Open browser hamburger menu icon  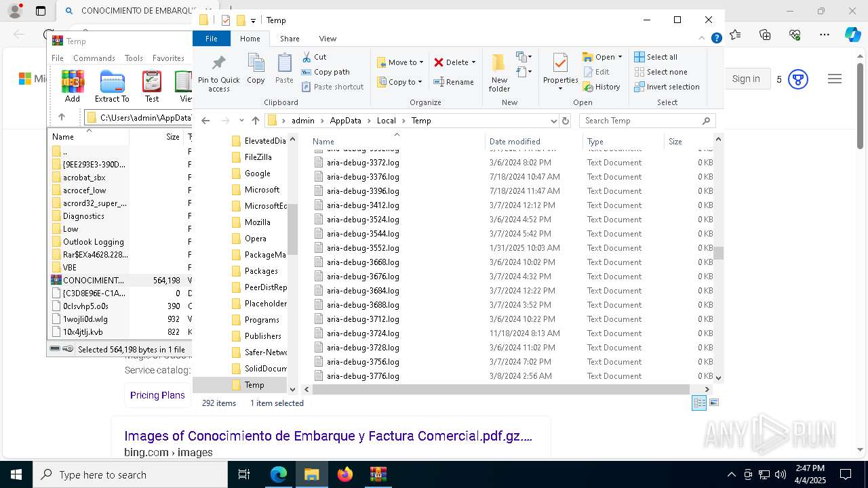coord(835,79)
